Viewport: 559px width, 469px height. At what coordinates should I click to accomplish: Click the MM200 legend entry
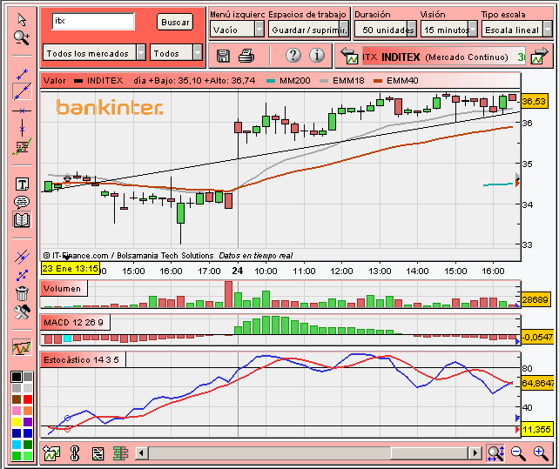(288, 81)
